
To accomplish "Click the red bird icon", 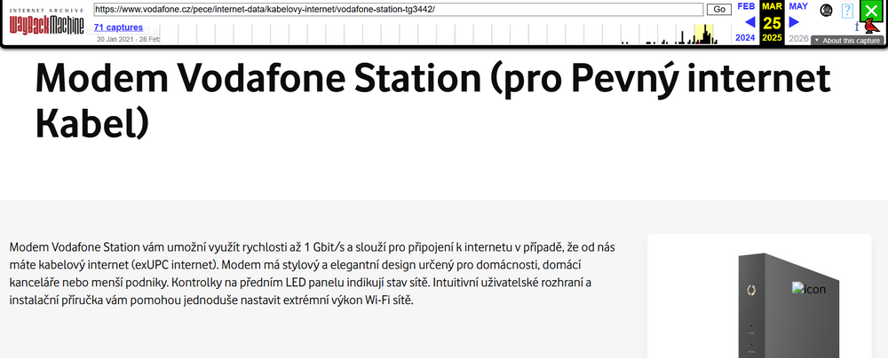I will (873, 27).
